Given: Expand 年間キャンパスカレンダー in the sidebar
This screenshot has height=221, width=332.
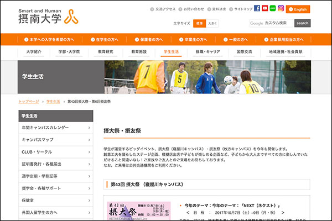Looking at the screenshot, I should pos(55,128).
